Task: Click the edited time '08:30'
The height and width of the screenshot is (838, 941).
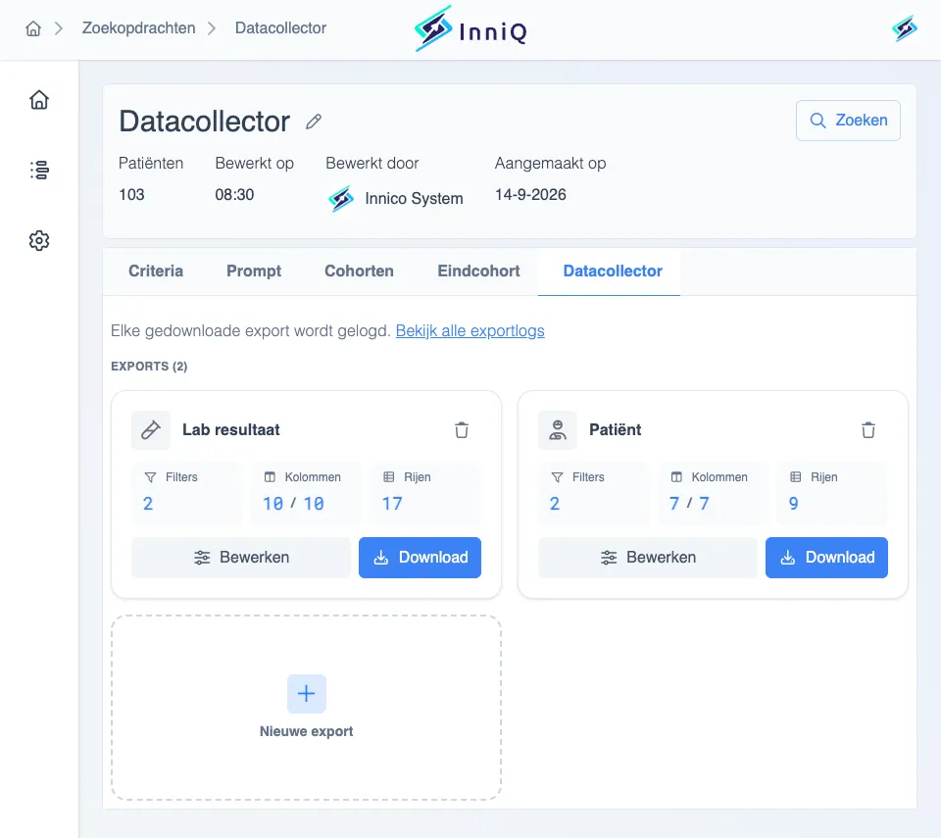Action: [234, 194]
